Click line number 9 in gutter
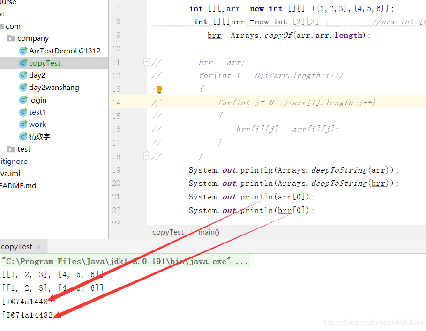Screen dimensions: 426x331 click(118, 35)
